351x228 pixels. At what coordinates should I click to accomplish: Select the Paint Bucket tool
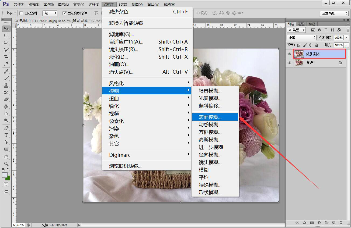pos(6,106)
